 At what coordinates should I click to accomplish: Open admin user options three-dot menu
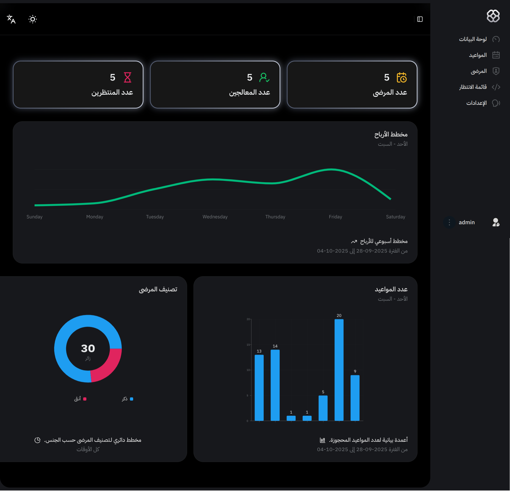449,222
